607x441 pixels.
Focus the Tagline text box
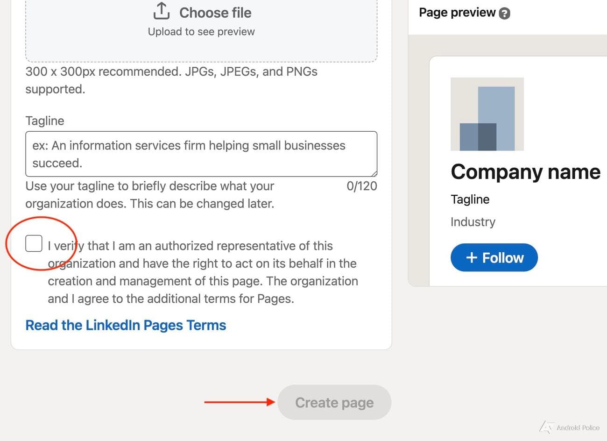click(x=201, y=154)
